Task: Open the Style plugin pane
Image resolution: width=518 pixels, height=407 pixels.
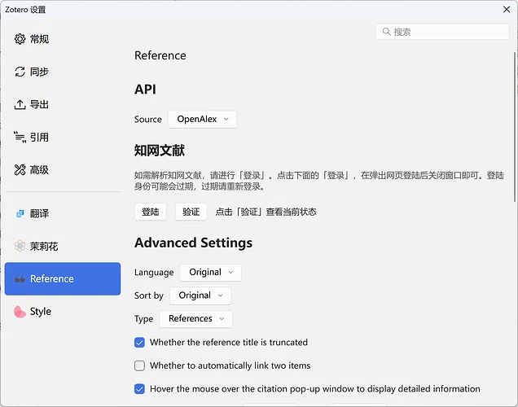Action: pyautogui.click(x=63, y=311)
